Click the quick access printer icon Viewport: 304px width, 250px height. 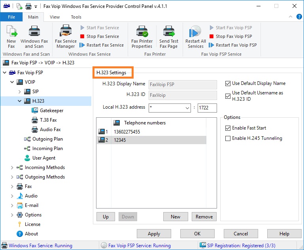tap(28, 6)
